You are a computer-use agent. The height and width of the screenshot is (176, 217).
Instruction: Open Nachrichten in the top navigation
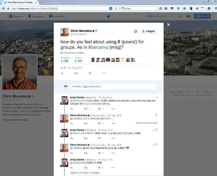coord(57,16)
